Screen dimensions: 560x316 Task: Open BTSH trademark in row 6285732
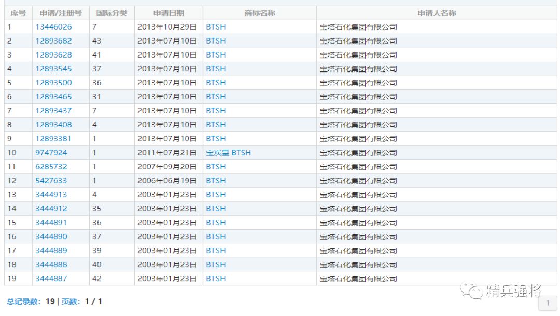[216, 167]
